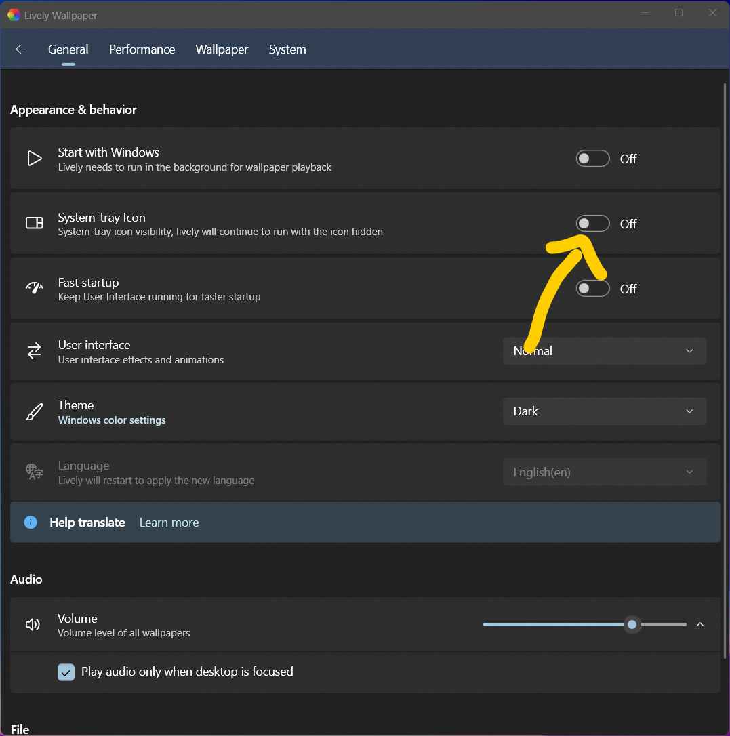
Task: Click the Off label beside Fast startup
Action: (x=628, y=289)
